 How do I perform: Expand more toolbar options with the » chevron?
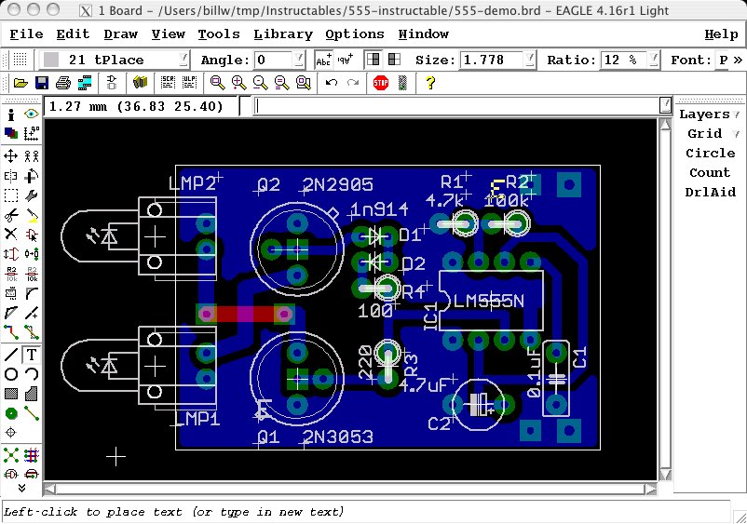738,60
